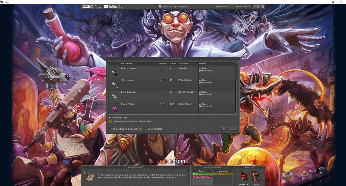Click the Manage Clients button
This screenshot has width=346, height=186.
(242, 6)
